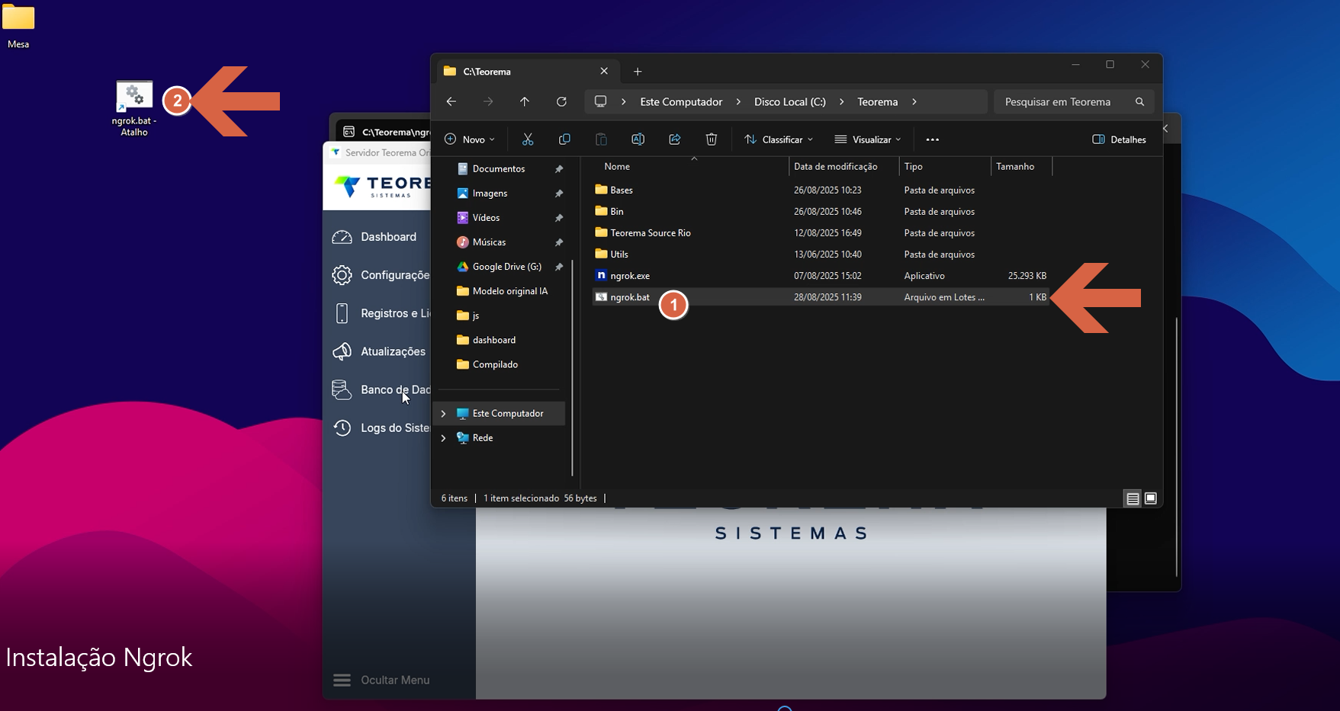The height and width of the screenshot is (711, 1340).
Task: Open a new Explorer tab
Action: [x=638, y=72]
